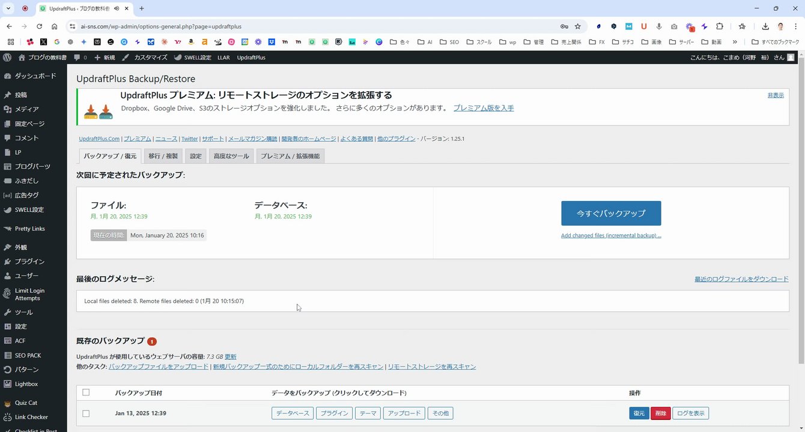Open 新規 menu in the admin bar
The image size is (805, 432).
pyautogui.click(x=105, y=58)
